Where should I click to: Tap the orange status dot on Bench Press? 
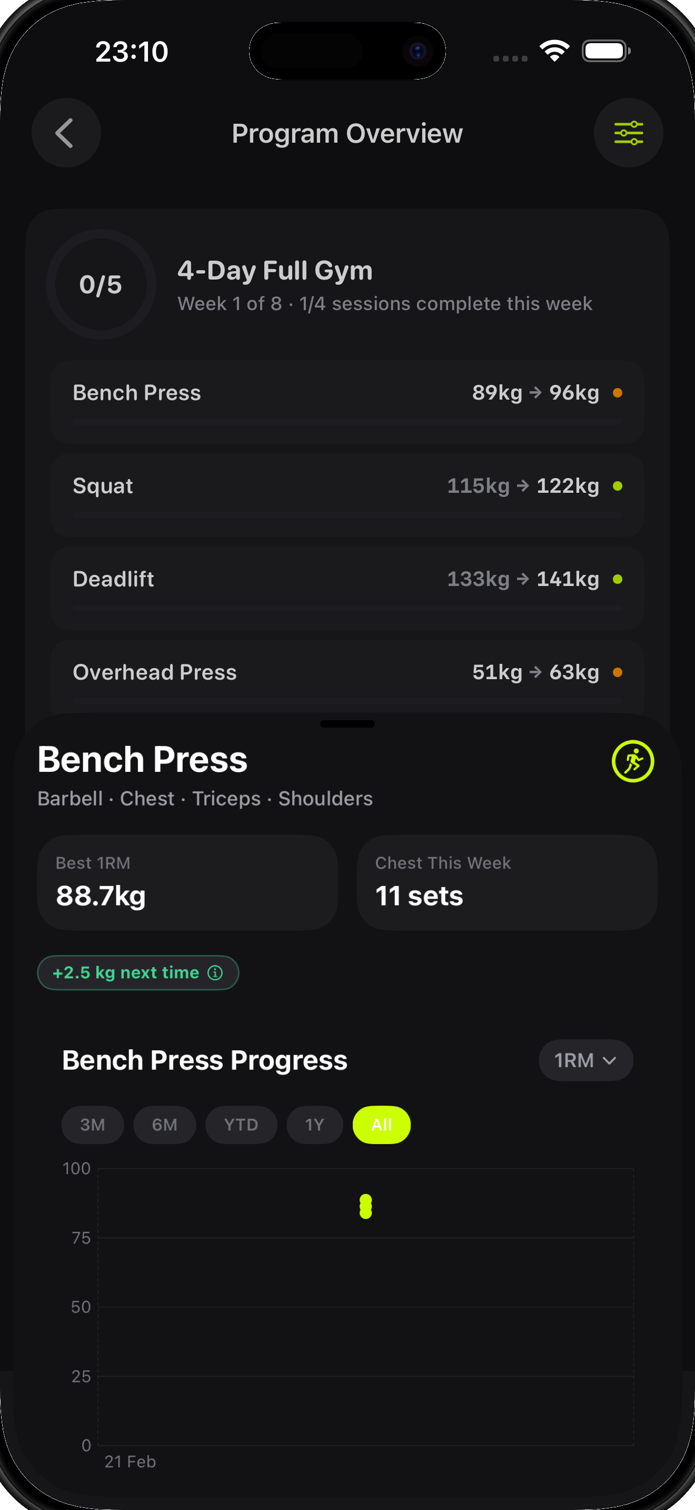[618, 393]
